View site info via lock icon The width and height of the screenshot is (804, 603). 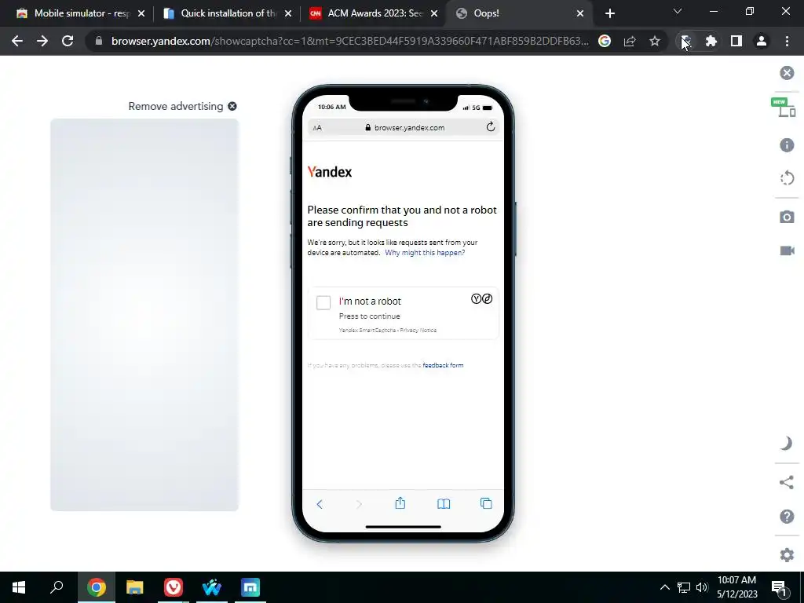[x=99, y=41]
